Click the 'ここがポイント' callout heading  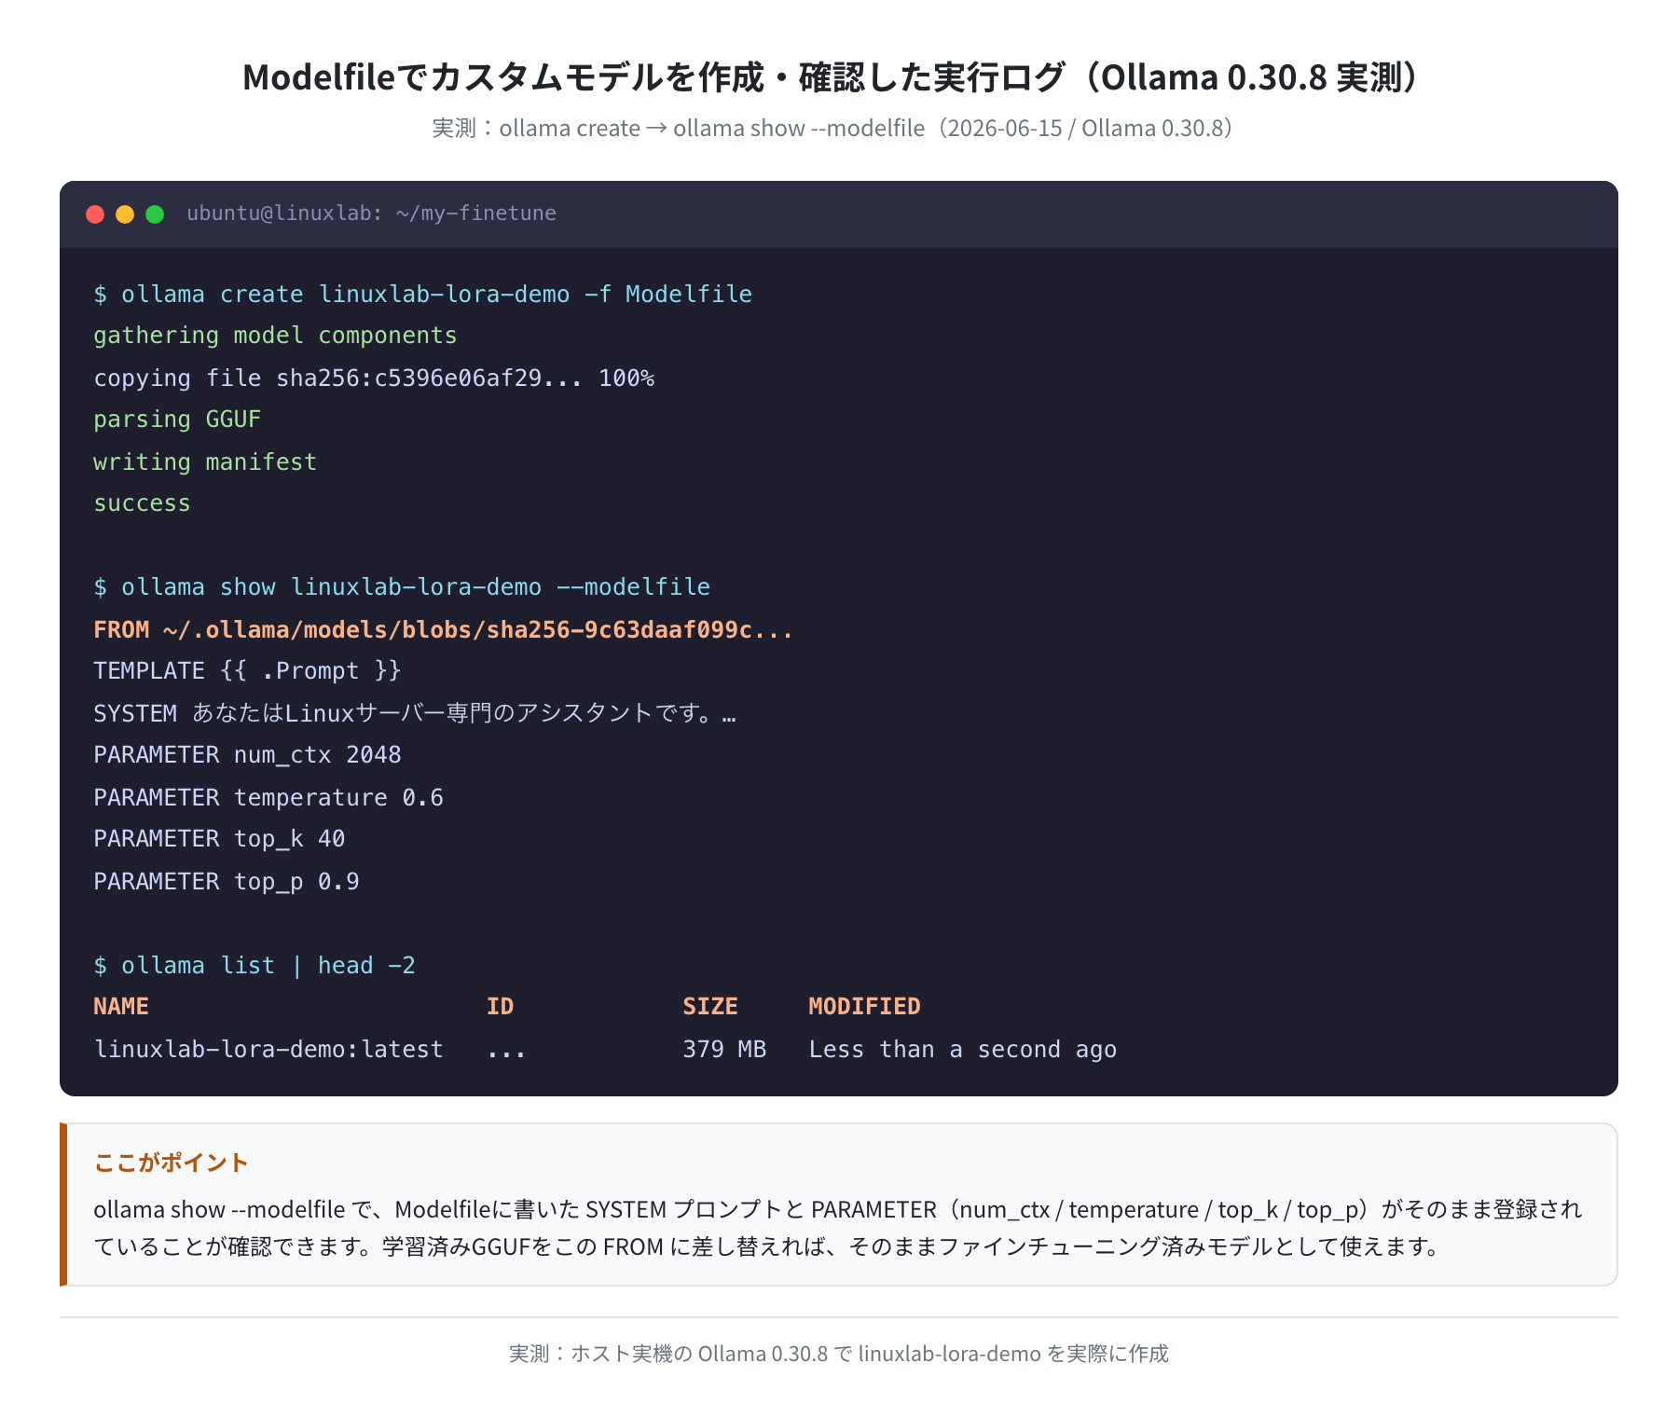(x=171, y=1163)
